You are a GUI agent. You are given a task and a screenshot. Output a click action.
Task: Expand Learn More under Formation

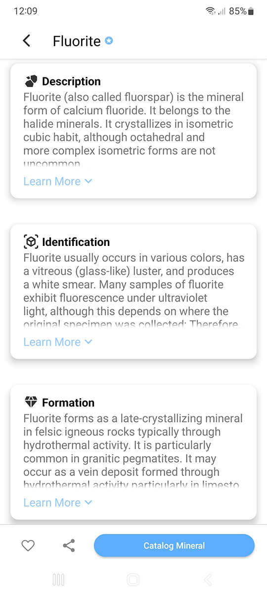[58, 503]
